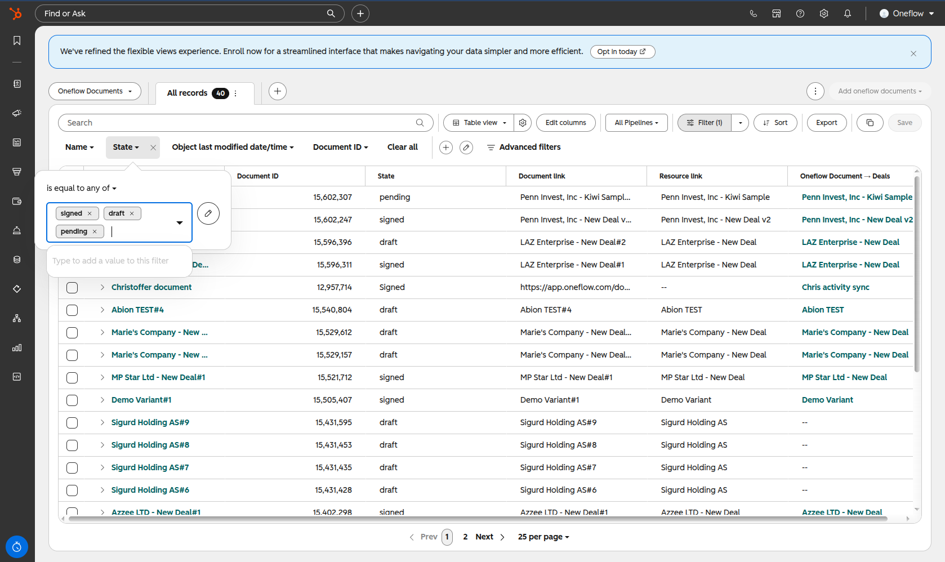Select the Sigurd Holding AS#7 checkbox
This screenshot has width=945, height=562.
[72, 468]
